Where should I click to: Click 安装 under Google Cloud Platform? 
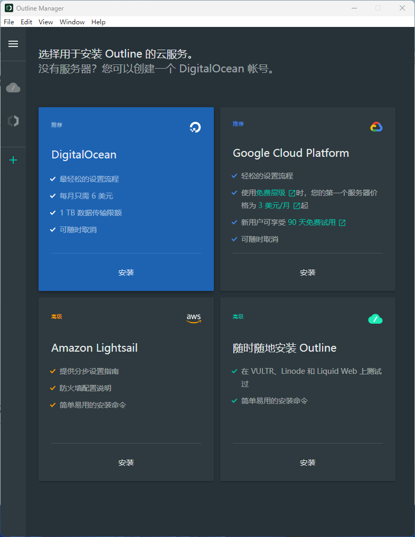308,272
